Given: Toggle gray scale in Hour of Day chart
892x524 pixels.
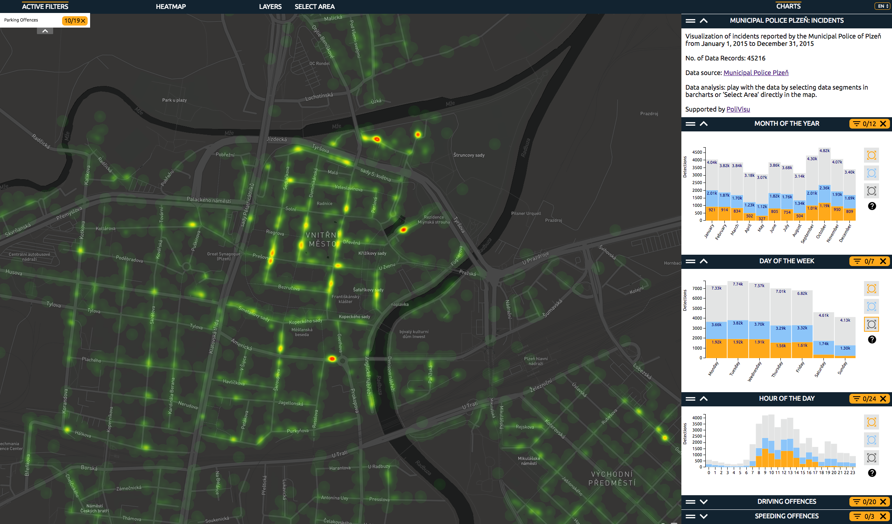Looking at the screenshot, I should [x=871, y=458].
